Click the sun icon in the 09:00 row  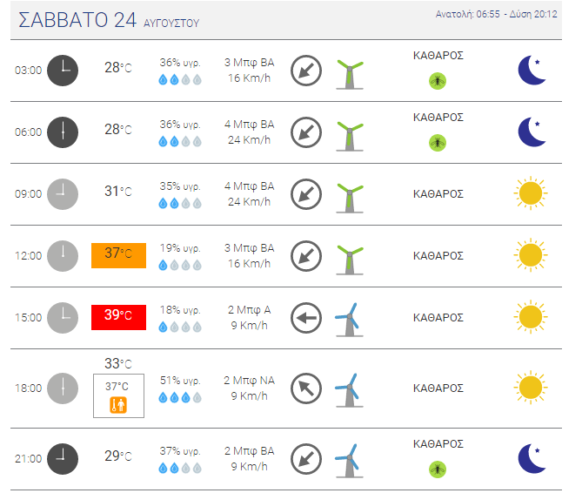pyautogui.click(x=531, y=193)
